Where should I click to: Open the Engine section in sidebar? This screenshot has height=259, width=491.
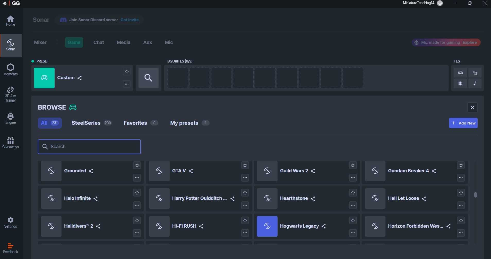[11, 119]
